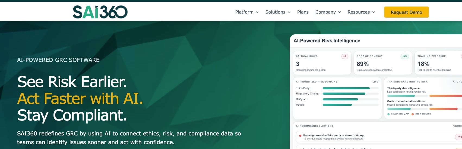Expand the Resources chevron arrow
This screenshot has width=462, height=149.
[x=373, y=12]
